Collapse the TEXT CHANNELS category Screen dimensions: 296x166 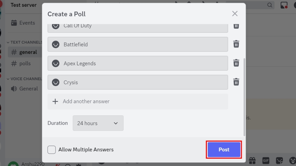(x=8, y=42)
